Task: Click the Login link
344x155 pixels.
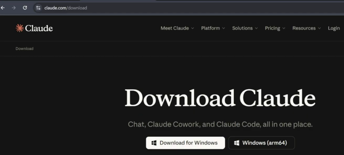Action: (334, 28)
